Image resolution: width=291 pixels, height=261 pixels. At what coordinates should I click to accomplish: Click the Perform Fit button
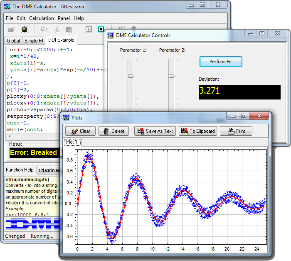221,62
